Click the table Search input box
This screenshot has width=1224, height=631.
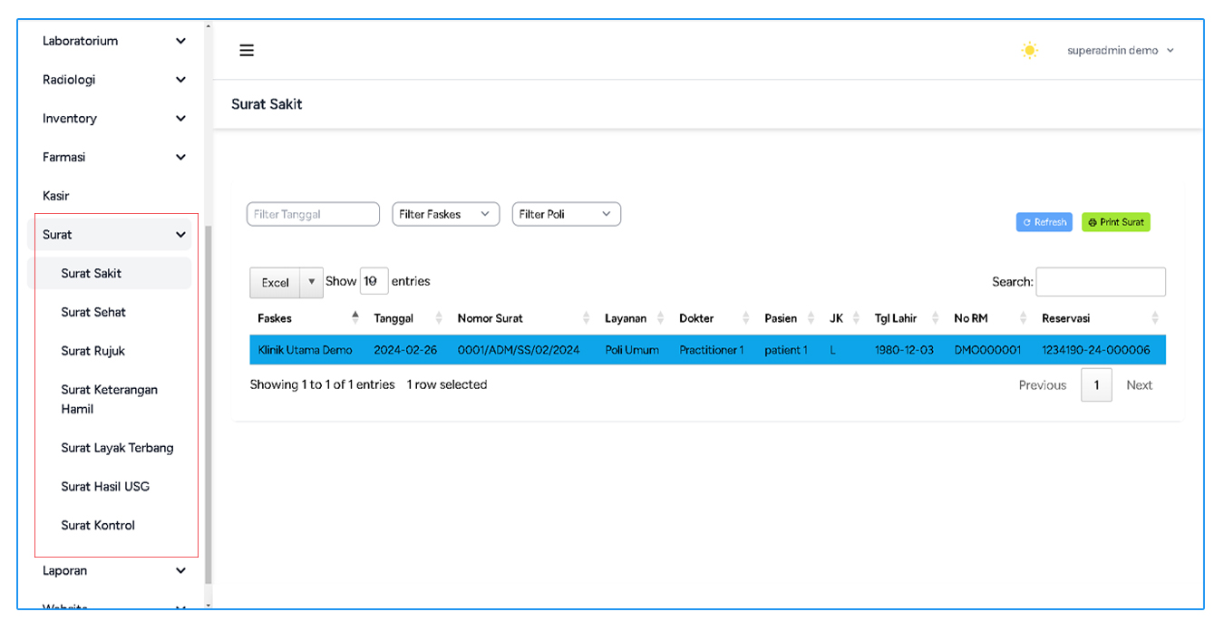[x=1100, y=282]
